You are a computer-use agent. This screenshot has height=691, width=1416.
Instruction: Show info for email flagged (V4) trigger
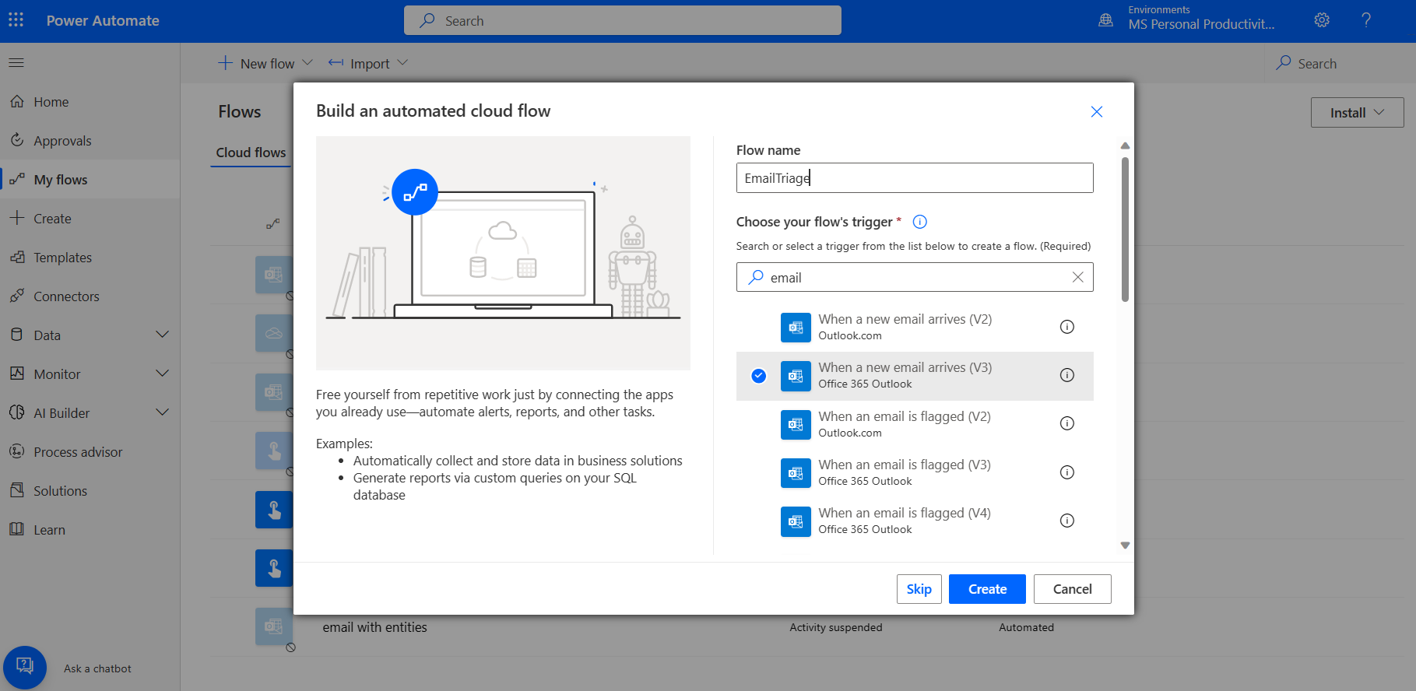[1066, 521]
